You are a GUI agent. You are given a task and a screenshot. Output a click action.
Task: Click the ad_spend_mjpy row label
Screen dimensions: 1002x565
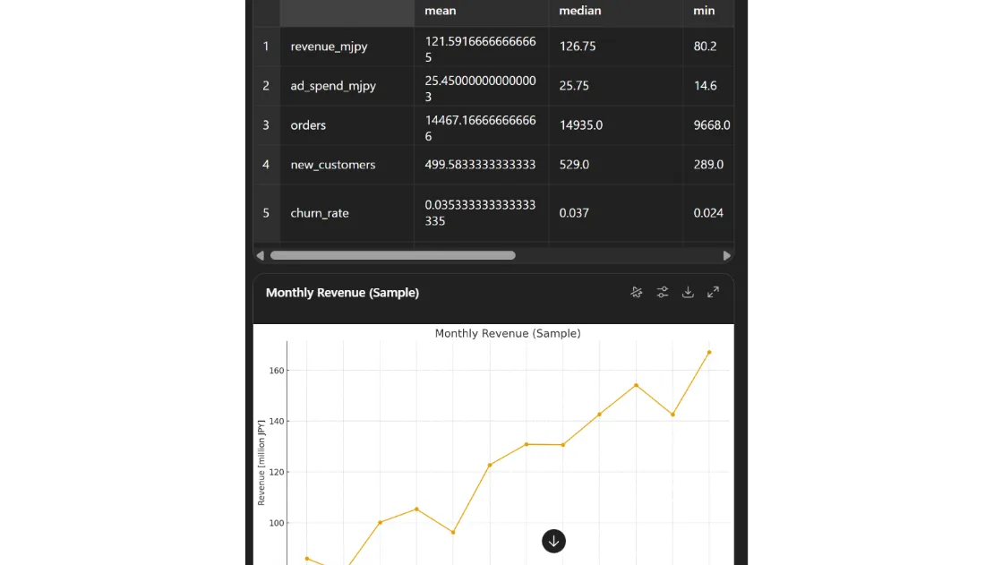tap(333, 86)
